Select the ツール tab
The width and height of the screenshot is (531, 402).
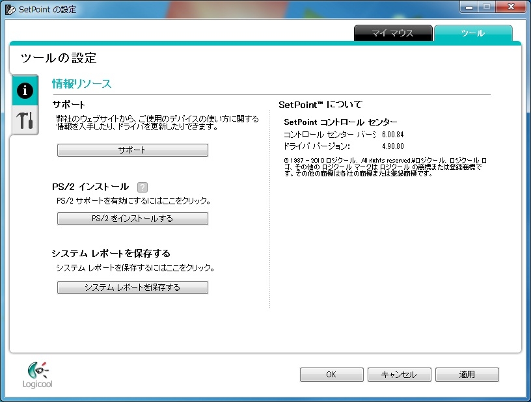tap(473, 33)
